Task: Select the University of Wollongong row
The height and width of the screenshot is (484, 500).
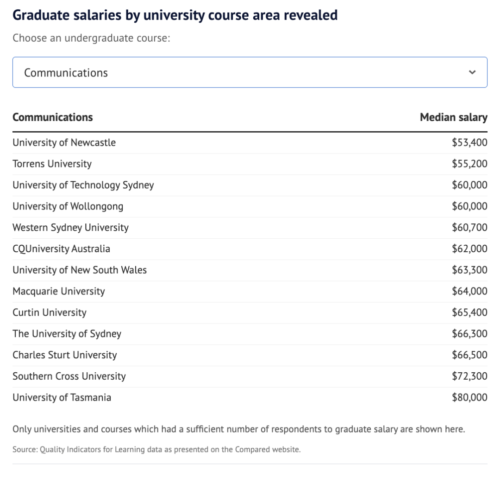Action: coord(68,206)
